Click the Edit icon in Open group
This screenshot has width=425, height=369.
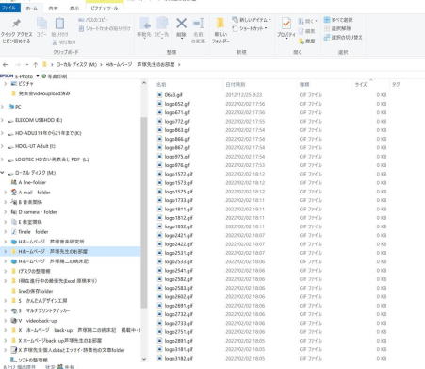pyautogui.click(x=302, y=31)
